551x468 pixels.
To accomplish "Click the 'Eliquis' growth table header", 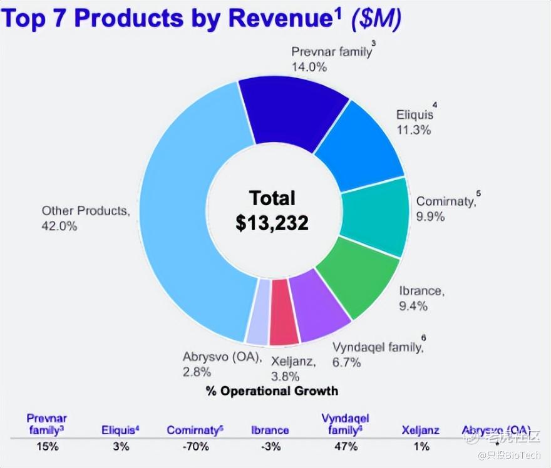I will click(x=120, y=430).
